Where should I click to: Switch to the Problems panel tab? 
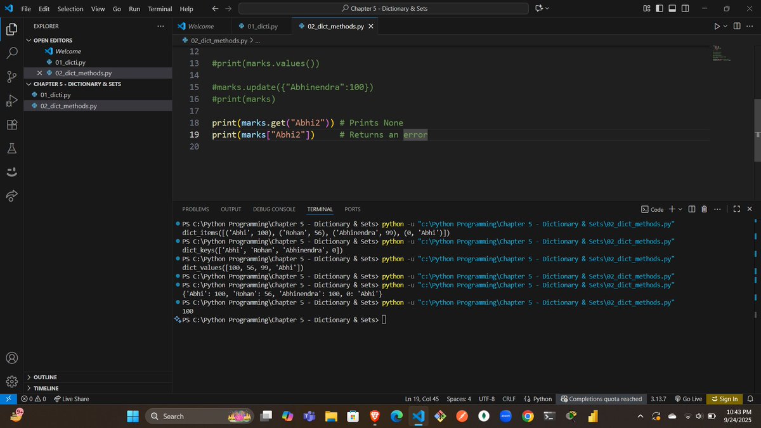pos(195,209)
